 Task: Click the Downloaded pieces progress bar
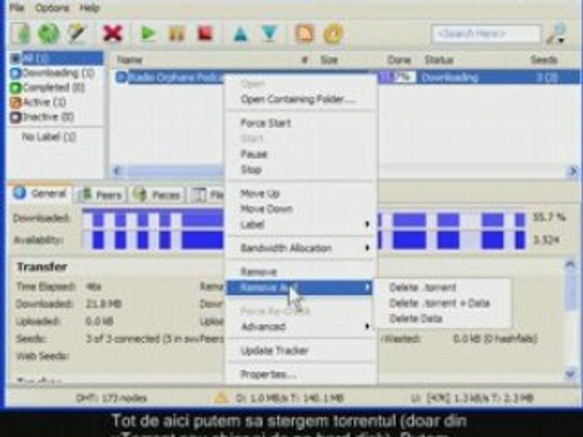[x=304, y=218]
